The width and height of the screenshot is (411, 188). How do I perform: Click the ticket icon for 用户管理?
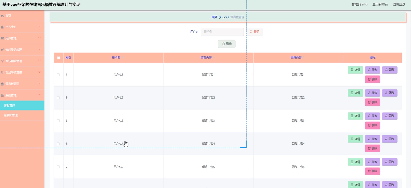click(x=2, y=38)
